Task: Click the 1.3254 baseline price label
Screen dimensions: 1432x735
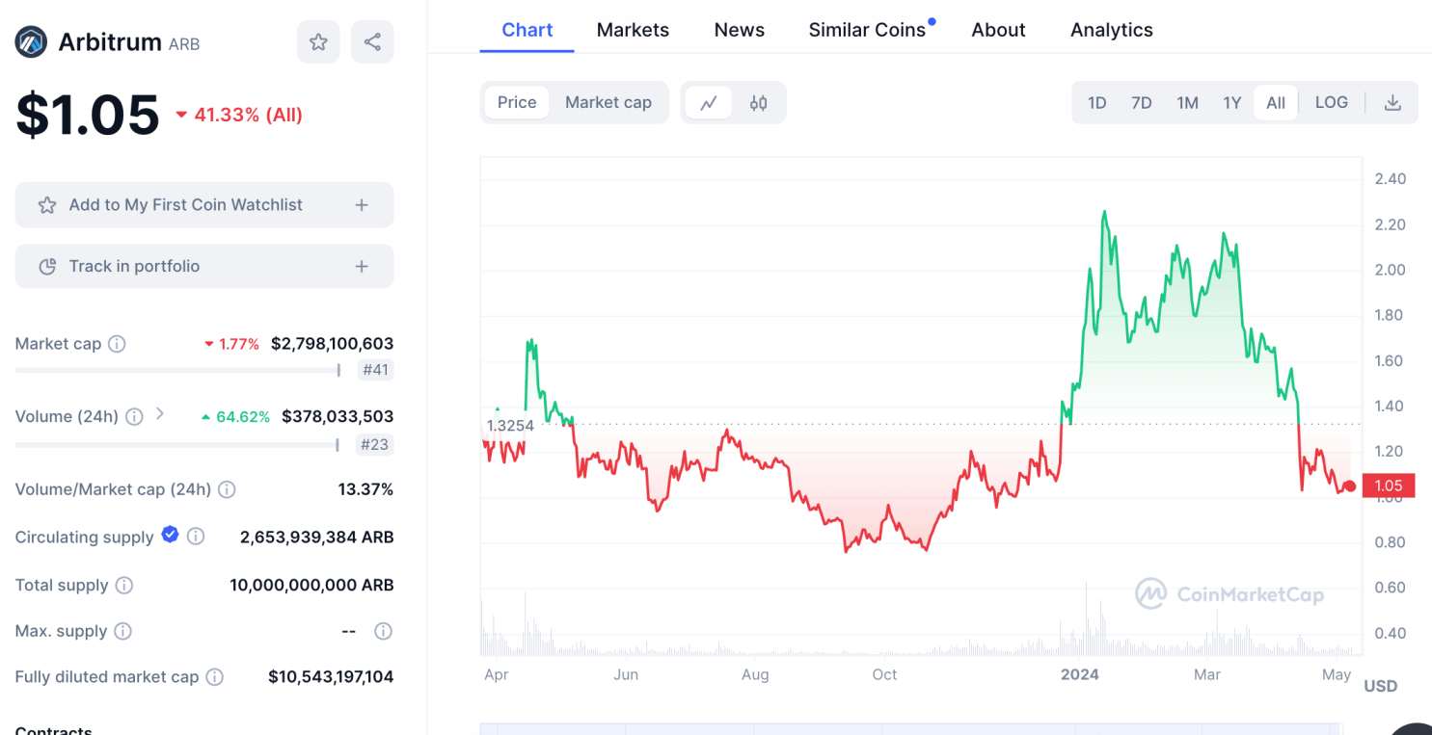Action: [510, 425]
